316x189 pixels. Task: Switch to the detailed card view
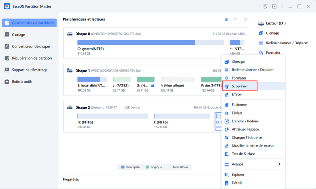(x=227, y=20)
